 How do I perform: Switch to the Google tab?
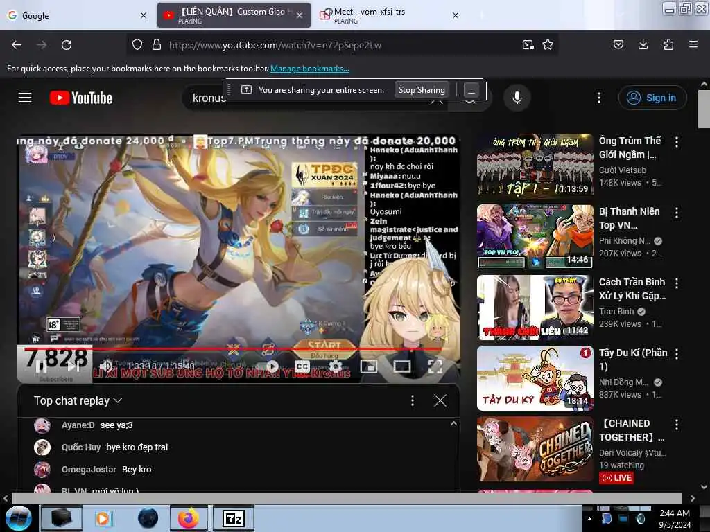(x=76, y=15)
